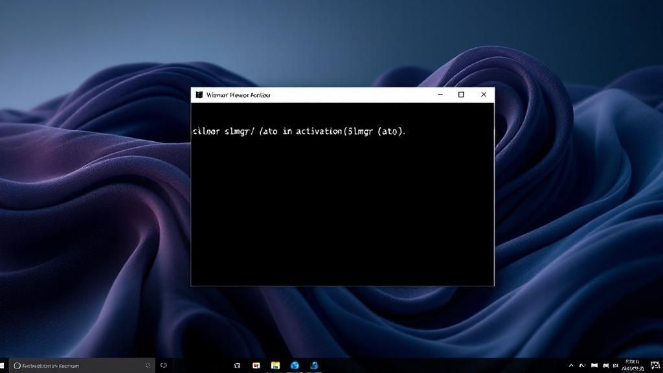
Task: Click the taskbar clock and date
Action: point(633,365)
